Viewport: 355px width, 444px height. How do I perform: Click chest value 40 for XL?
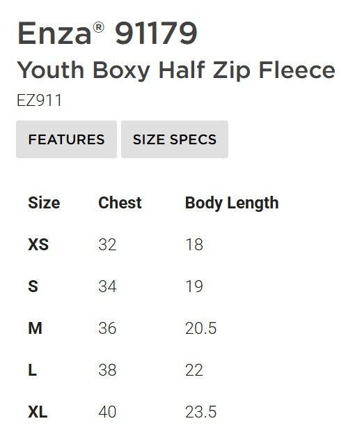[x=107, y=412]
